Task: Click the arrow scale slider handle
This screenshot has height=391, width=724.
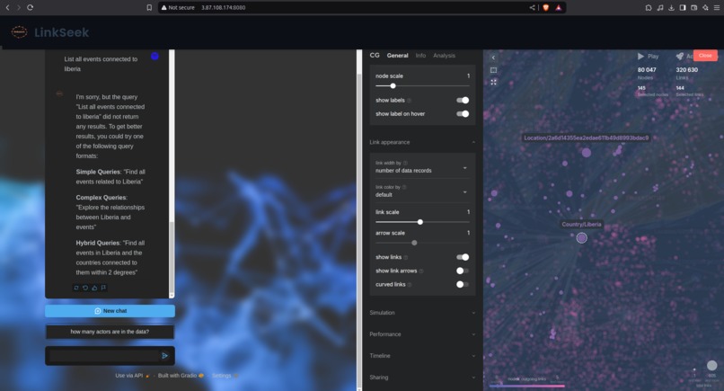Action: (x=414, y=243)
